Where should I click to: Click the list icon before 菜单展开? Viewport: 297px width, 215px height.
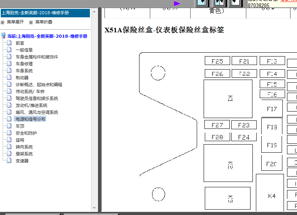2,22
